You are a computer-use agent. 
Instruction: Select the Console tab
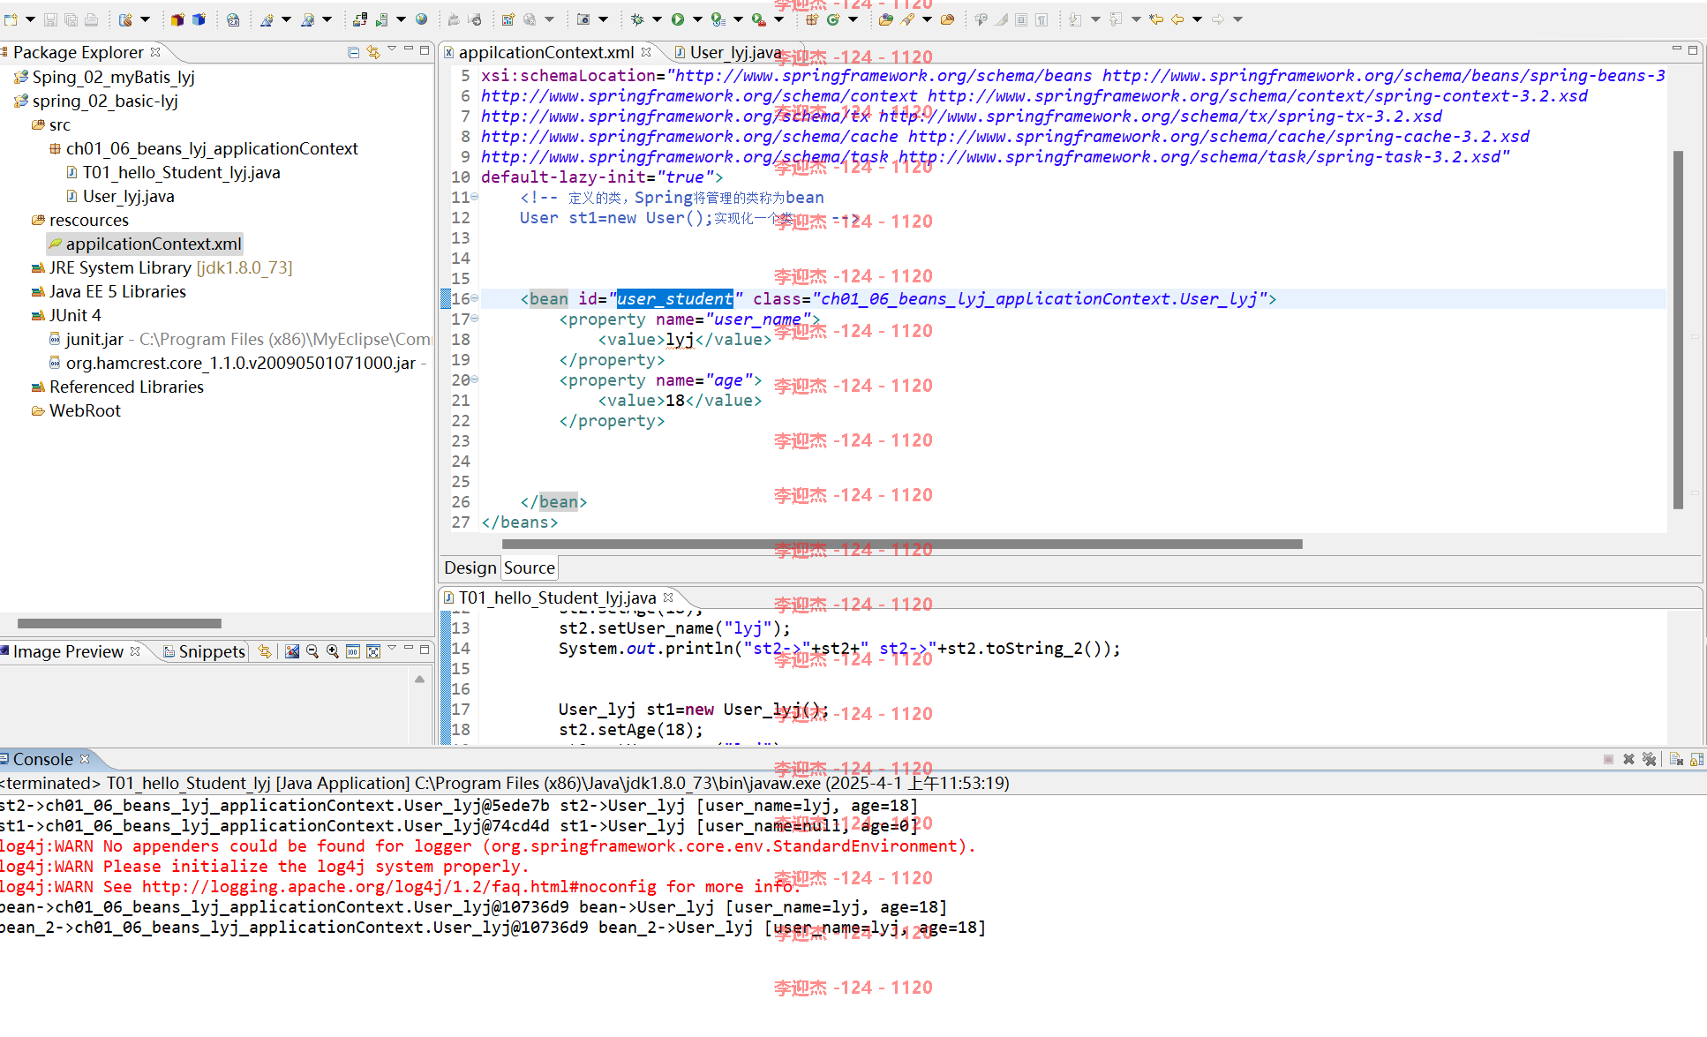pos(42,759)
